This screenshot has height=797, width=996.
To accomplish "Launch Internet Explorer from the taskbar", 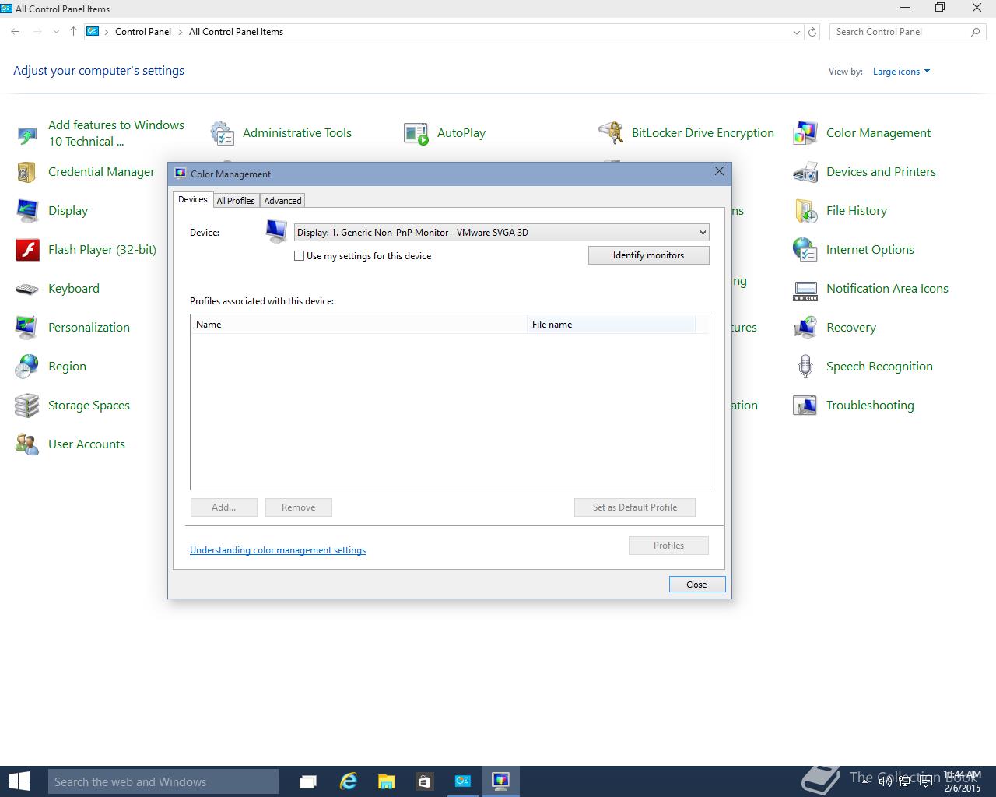I will click(x=348, y=781).
